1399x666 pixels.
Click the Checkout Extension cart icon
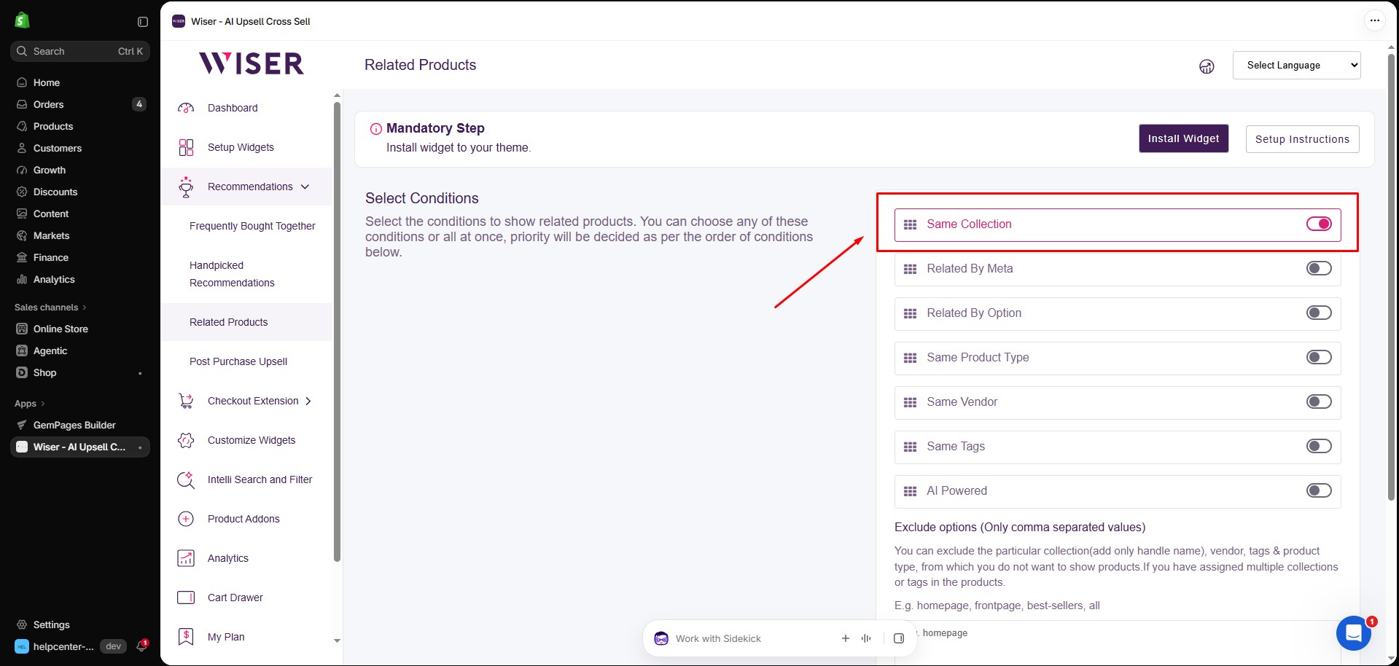pos(186,401)
